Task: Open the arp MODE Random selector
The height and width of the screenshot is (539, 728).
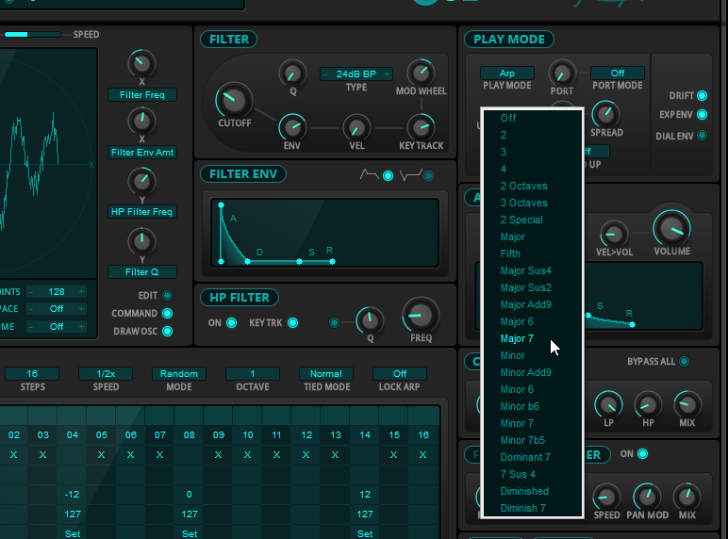Action: tap(179, 373)
